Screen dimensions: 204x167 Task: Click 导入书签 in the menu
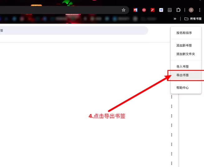click(x=183, y=67)
